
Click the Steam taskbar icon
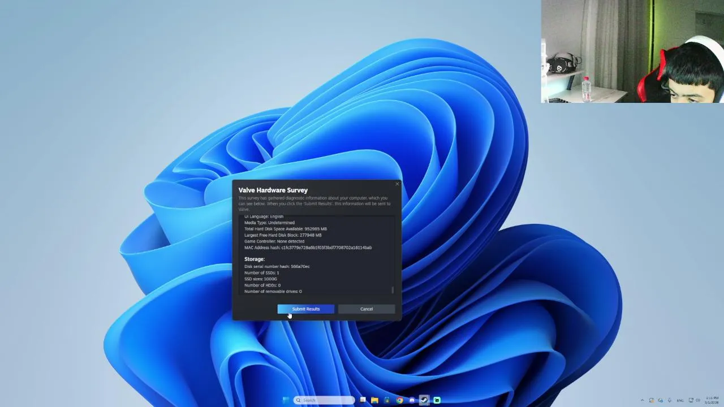[x=424, y=400]
